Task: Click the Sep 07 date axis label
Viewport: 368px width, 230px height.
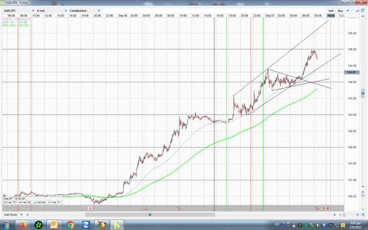Action: point(270,16)
